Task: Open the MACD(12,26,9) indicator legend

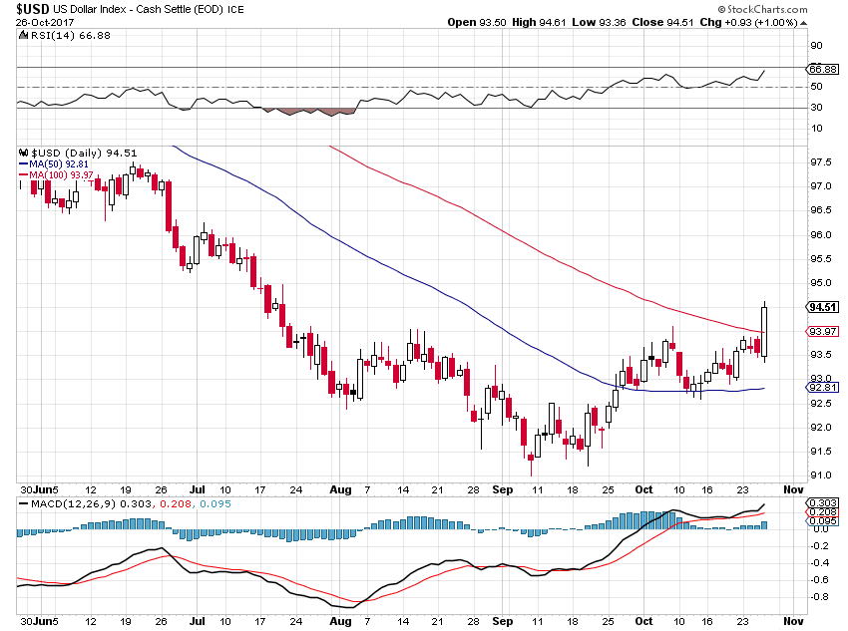Action: 70,505
